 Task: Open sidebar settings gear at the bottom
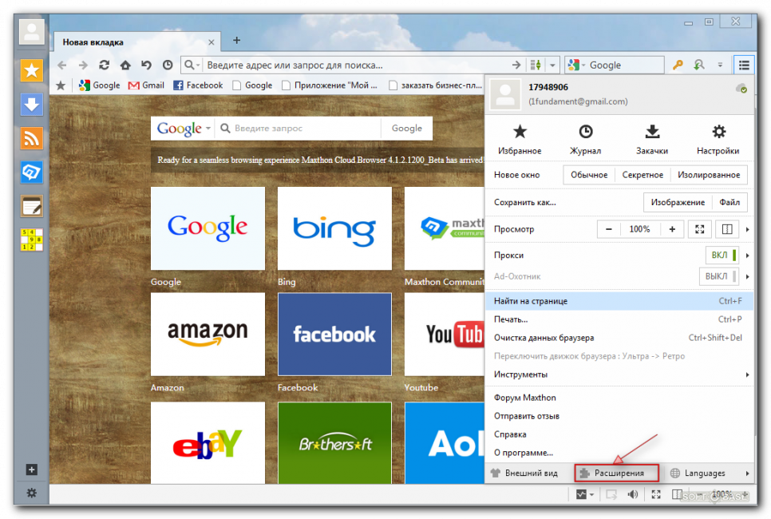[31, 493]
